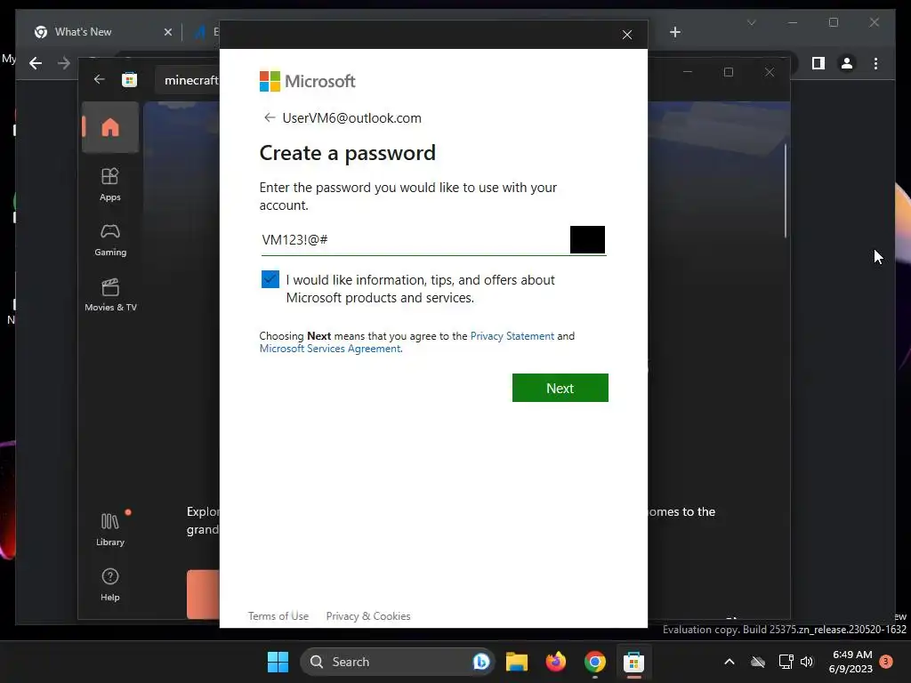This screenshot has height=683, width=911.
Task: Open the Microsoft Services Agreement link
Action: (329, 349)
